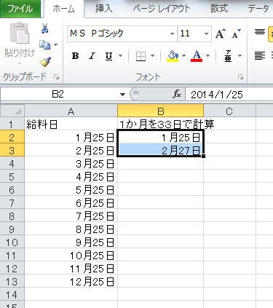Open the font color dropdown arrow

[x=207, y=56]
